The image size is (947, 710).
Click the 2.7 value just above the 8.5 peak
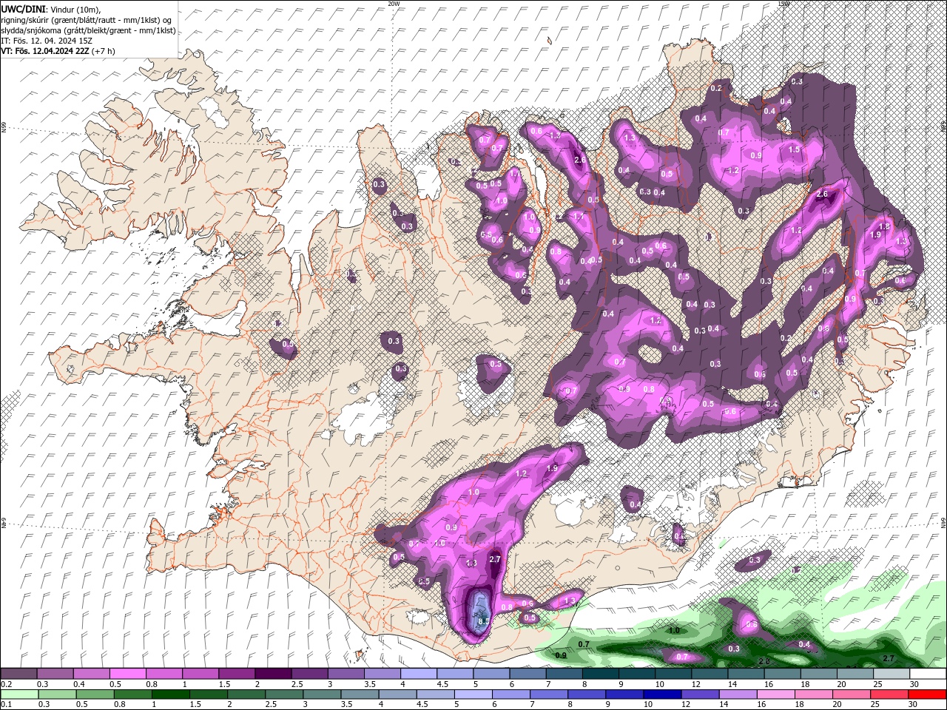[496, 560]
